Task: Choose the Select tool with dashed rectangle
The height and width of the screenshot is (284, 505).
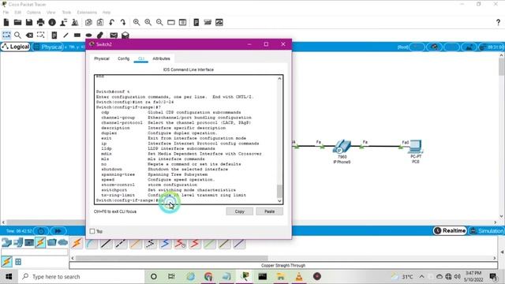Action: click(6, 35)
